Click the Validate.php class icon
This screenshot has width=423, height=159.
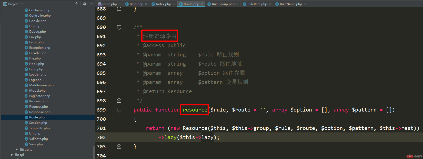pyautogui.click(x=26, y=139)
